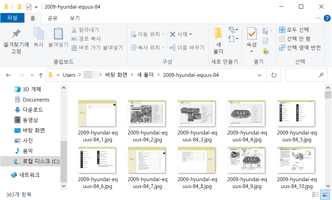The height and width of the screenshot is (200, 332).
Task: Click navigation pane scroll up arrow
Action: [64, 88]
